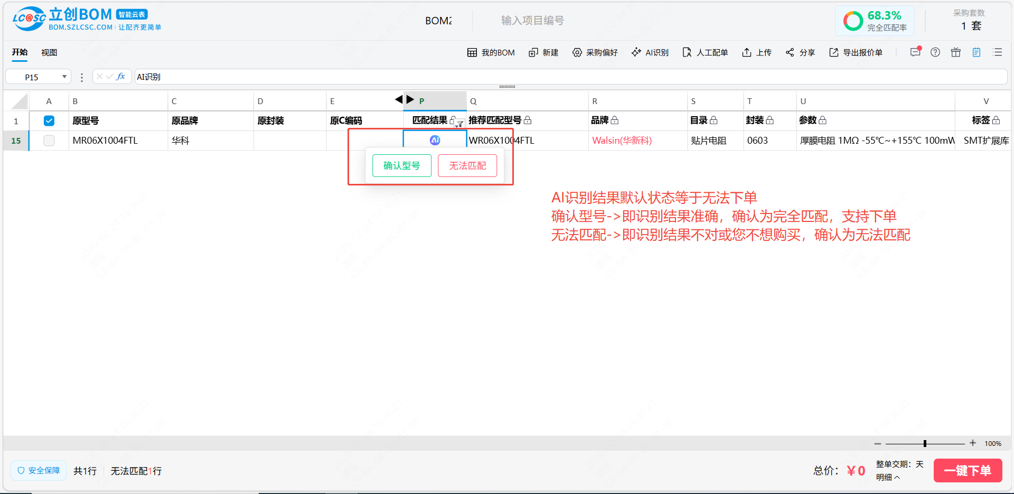Open the gift box icon
The height and width of the screenshot is (494, 1014).
point(956,52)
